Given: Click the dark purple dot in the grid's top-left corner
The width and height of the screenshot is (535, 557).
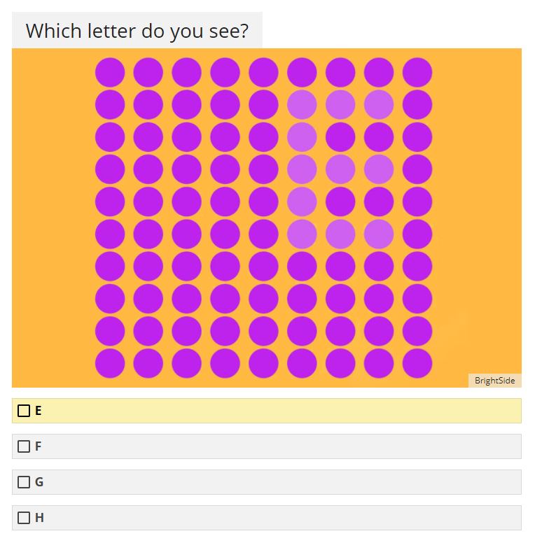Looking at the screenshot, I should [110, 72].
